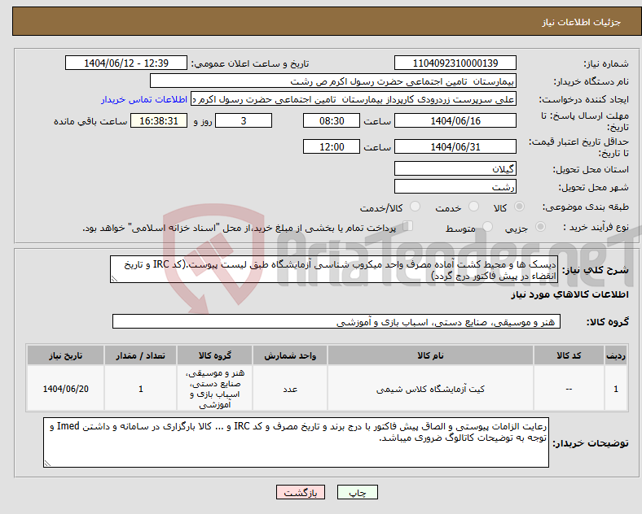Toggle the Islamic treasury payment checkbox

pos(408,226)
